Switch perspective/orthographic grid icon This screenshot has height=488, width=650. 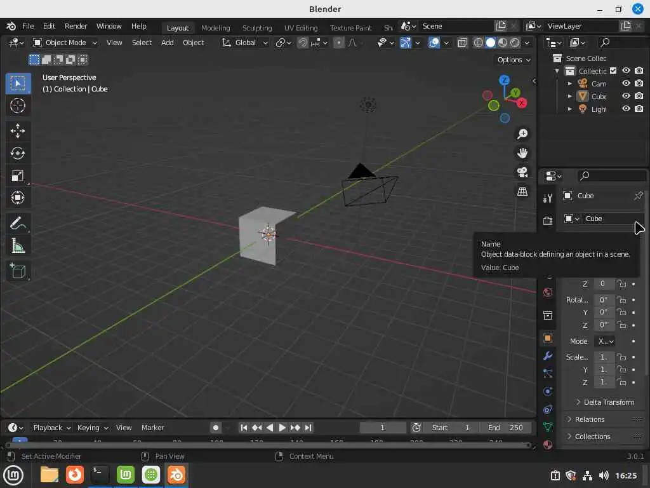pos(522,191)
